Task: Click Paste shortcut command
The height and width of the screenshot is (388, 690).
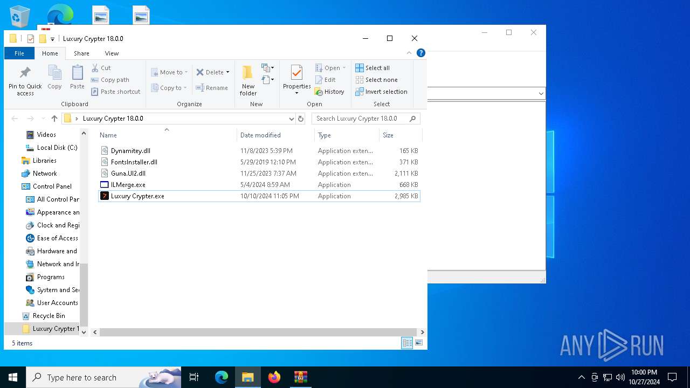Action: [115, 92]
